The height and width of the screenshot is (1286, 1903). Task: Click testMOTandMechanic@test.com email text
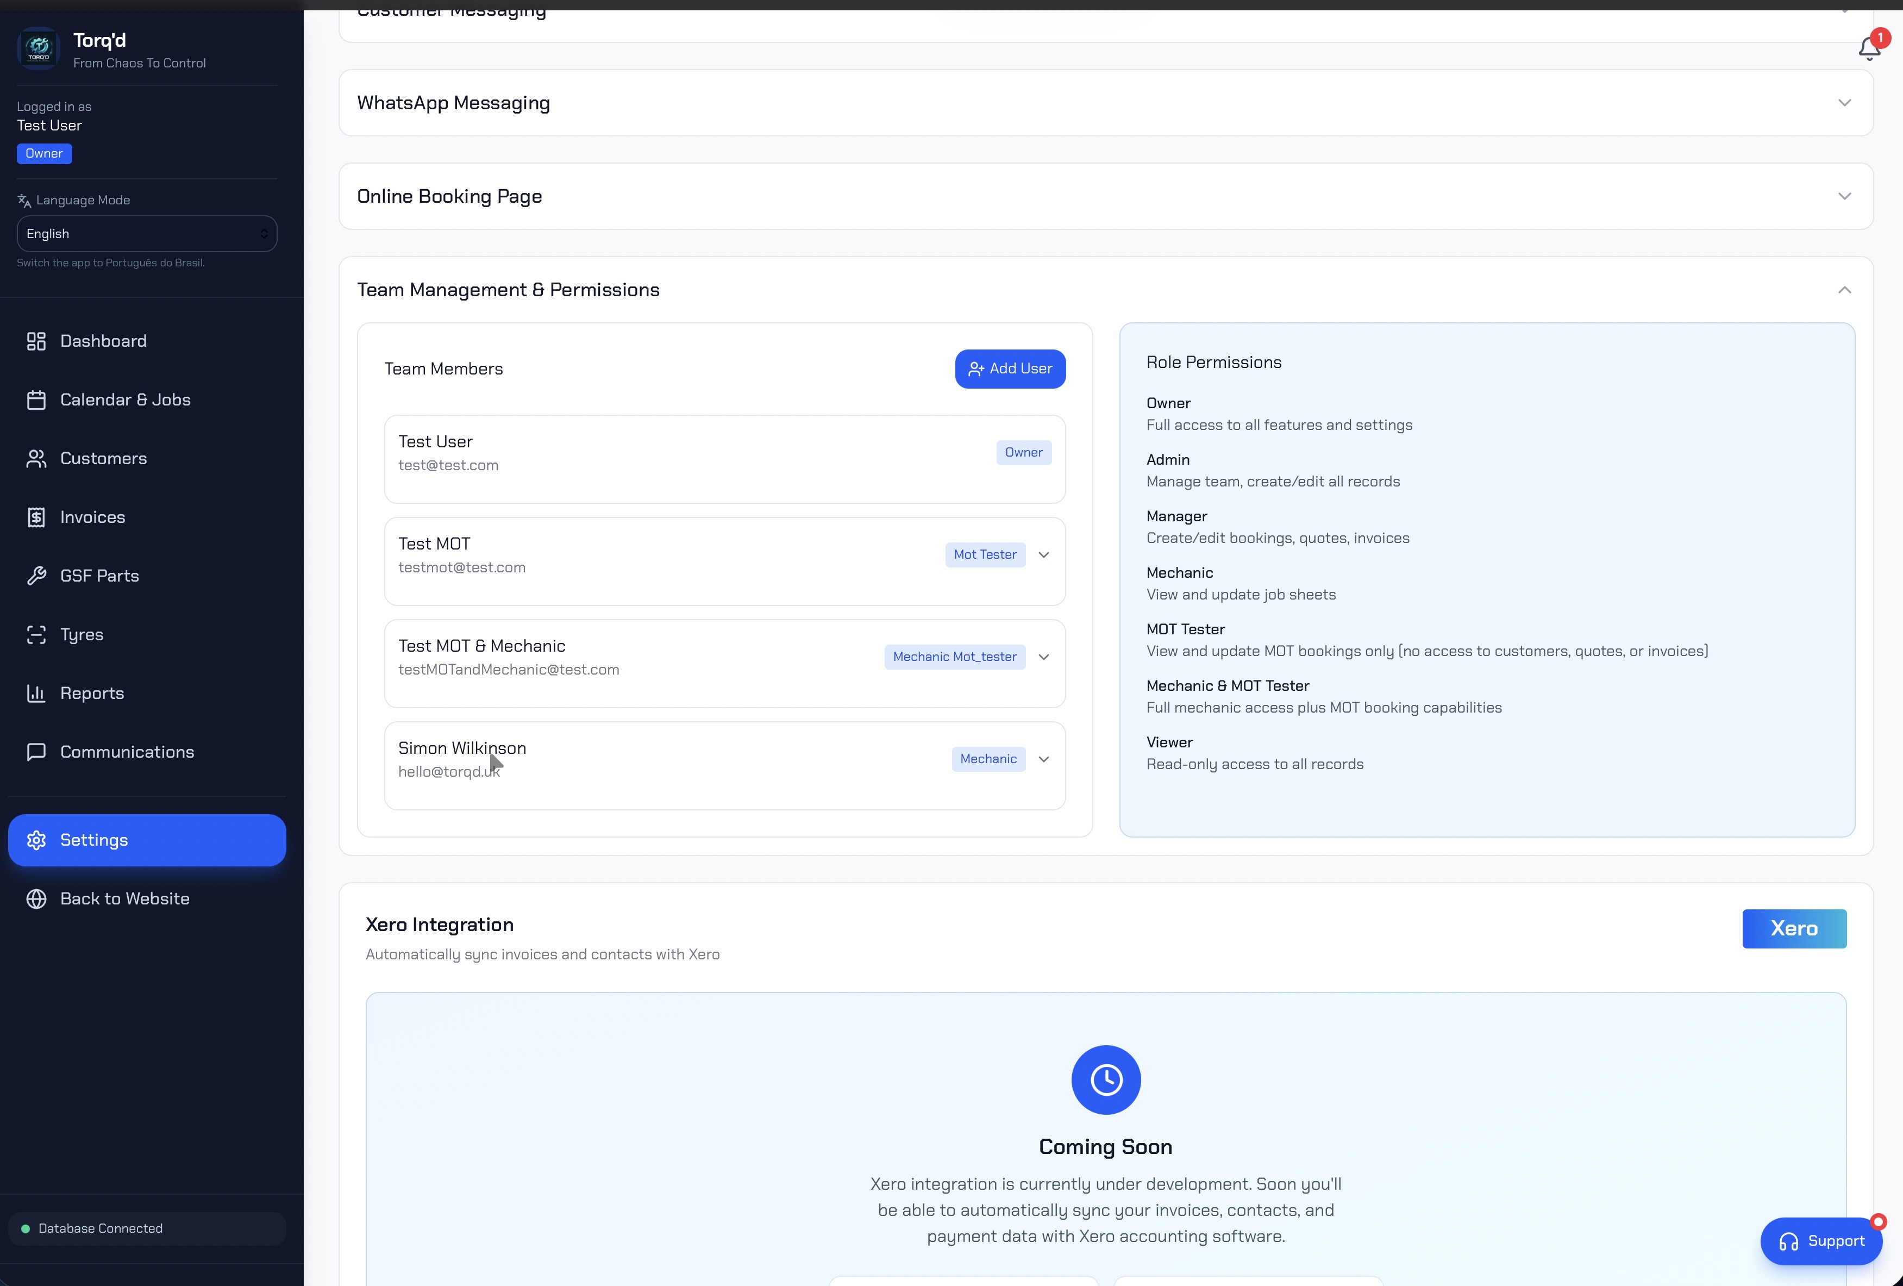click(509, 670)
